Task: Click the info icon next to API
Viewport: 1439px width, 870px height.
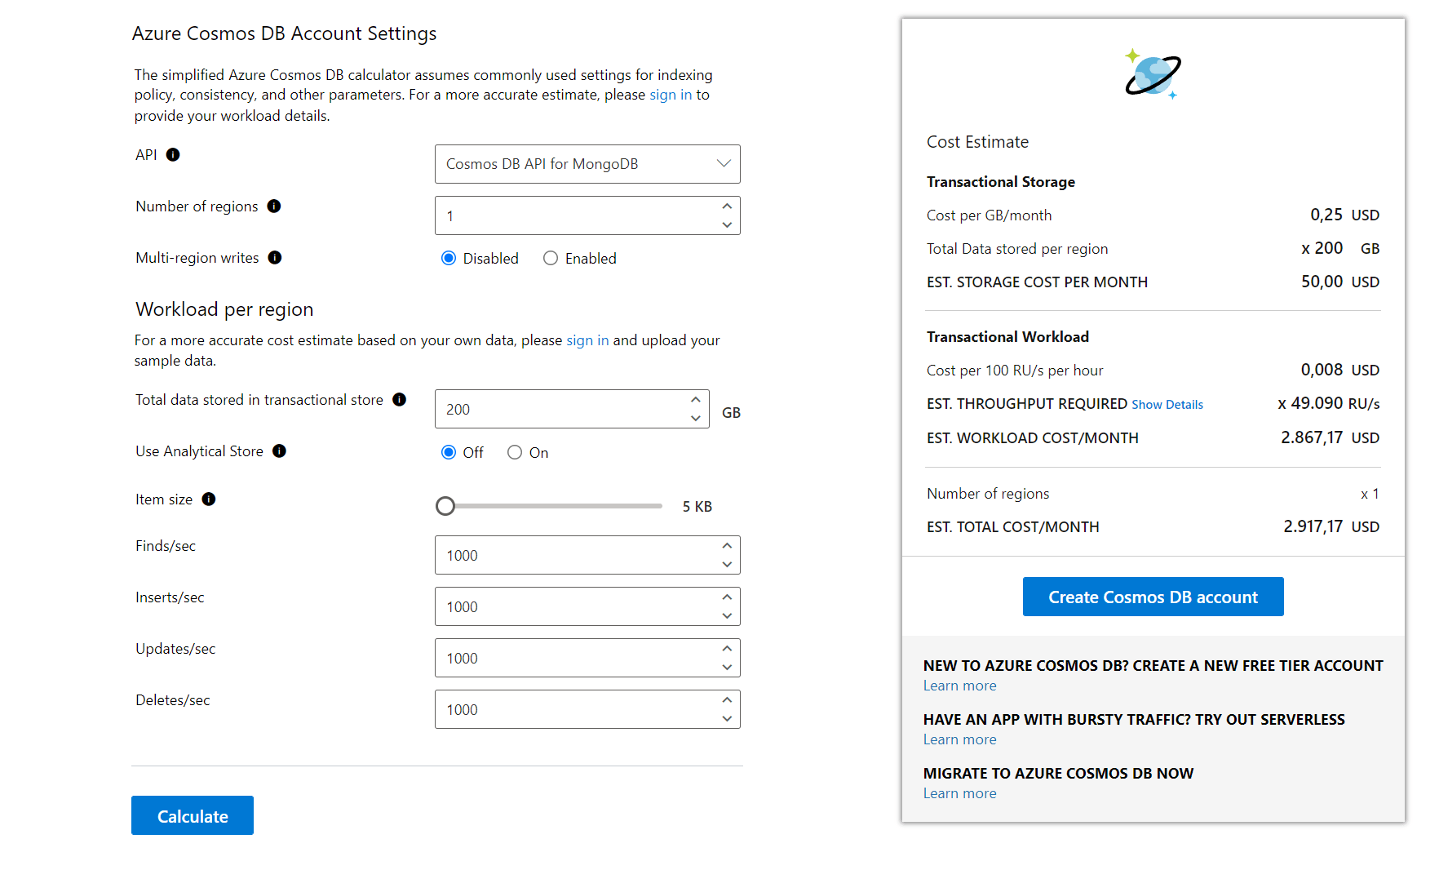Action: point(174,154)
